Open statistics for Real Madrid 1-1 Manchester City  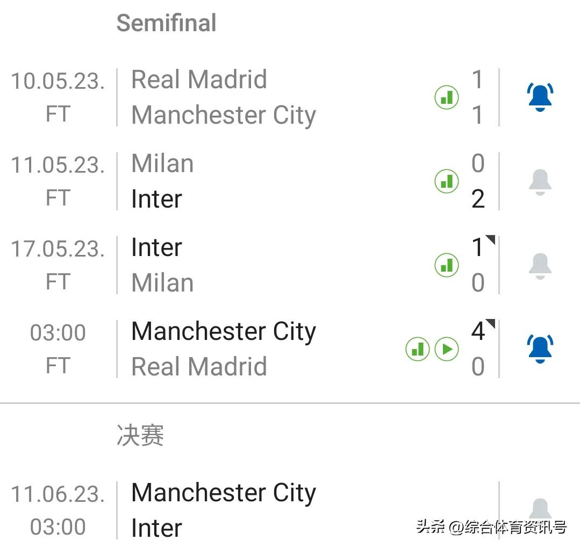point(446,97)
